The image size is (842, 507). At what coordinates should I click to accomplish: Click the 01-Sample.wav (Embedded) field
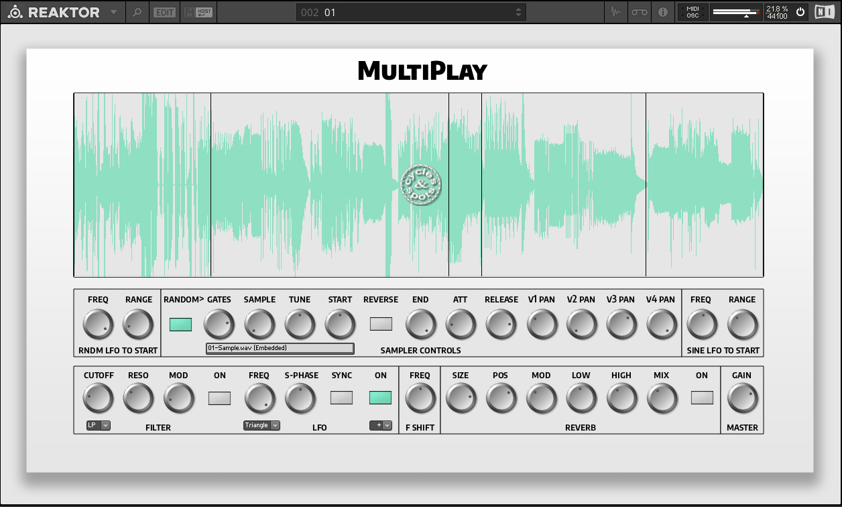280,348
